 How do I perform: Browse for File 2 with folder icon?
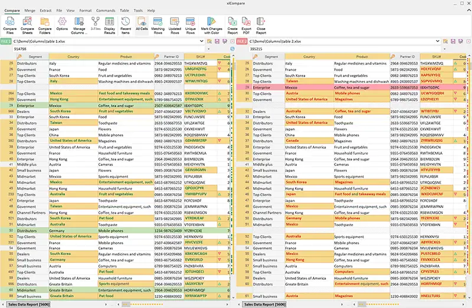pos(445,41)
